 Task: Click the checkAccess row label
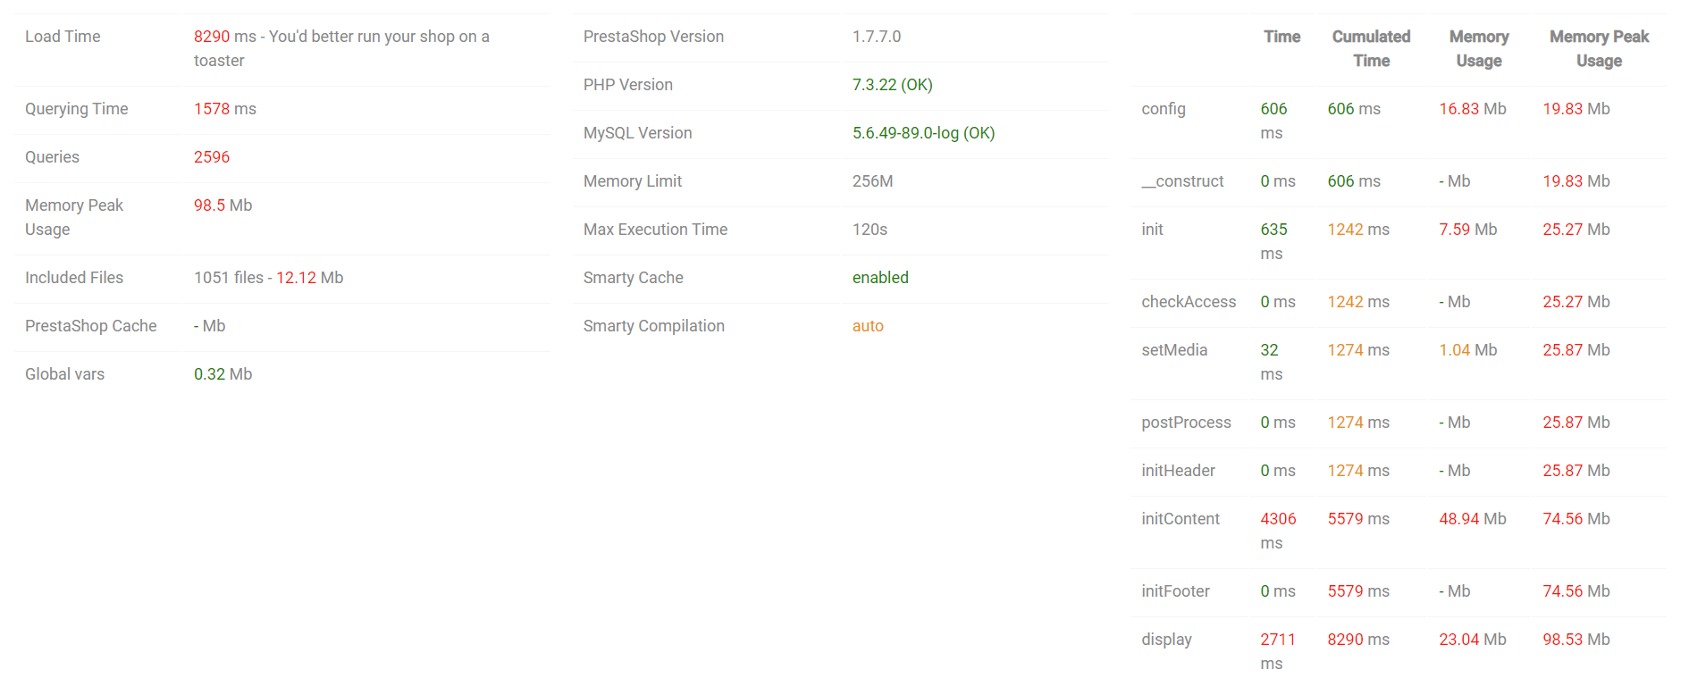tap(1188, 302)
